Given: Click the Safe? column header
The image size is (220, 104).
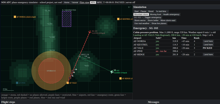Looking at the screenshot, I should [159, 38].
